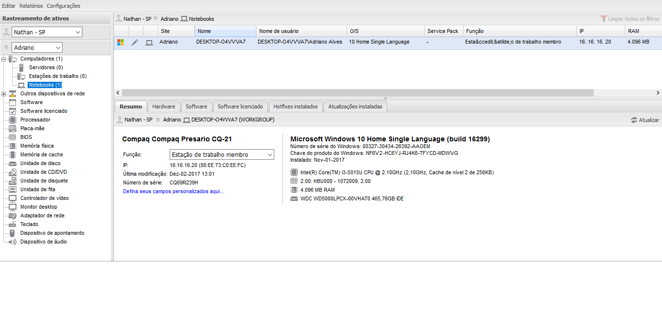
Task: Click the Site column header
Action: 176,31
